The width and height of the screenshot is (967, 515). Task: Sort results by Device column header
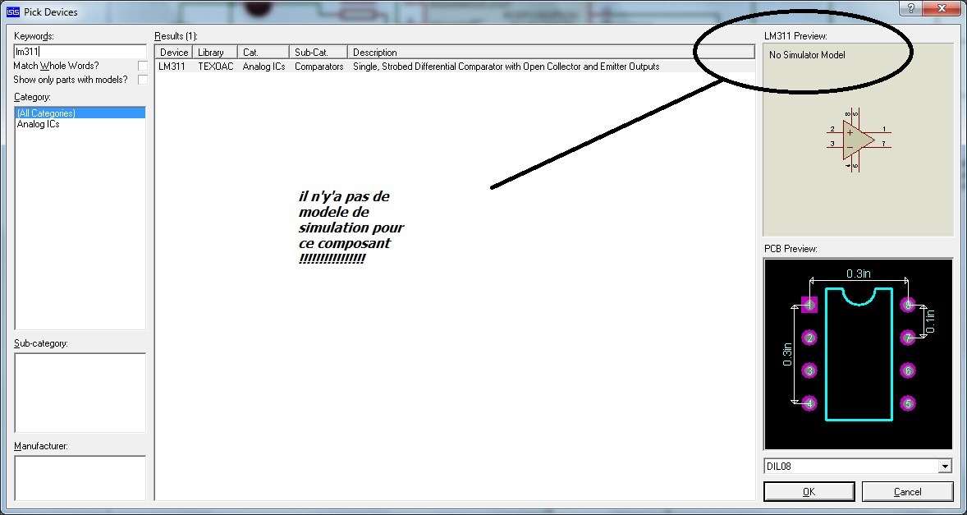tap(174, 53)
